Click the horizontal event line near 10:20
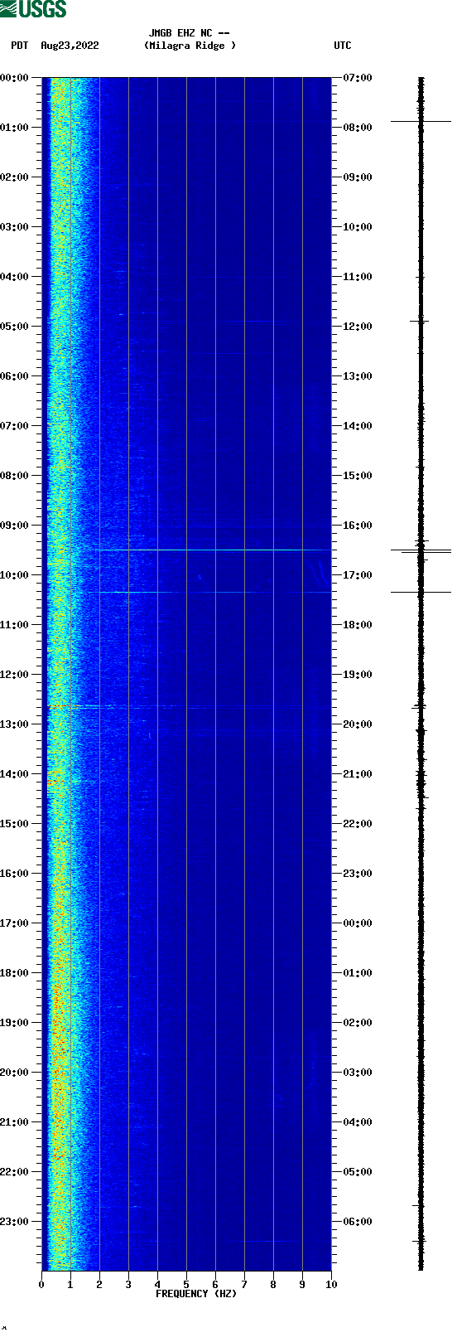 215,592
